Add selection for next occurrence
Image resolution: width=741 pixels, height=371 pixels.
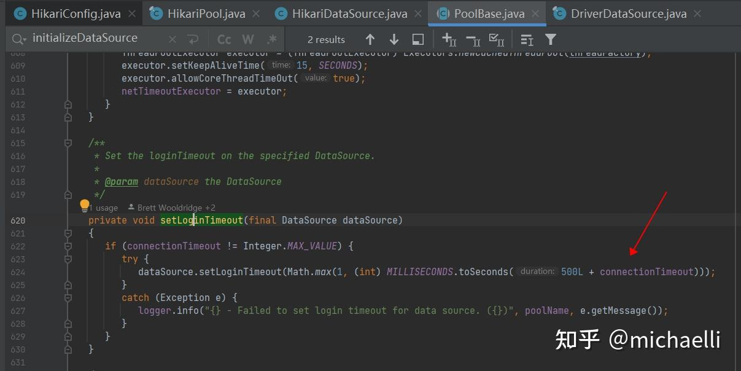449,39
